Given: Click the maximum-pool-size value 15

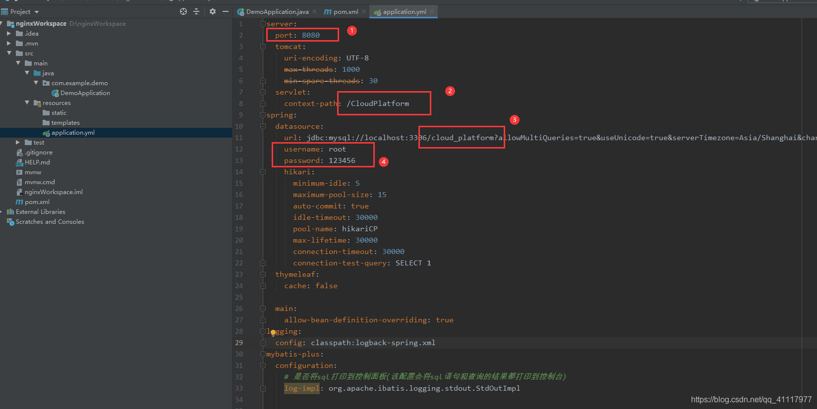Looking at the screenshot, I should point(382,195).
